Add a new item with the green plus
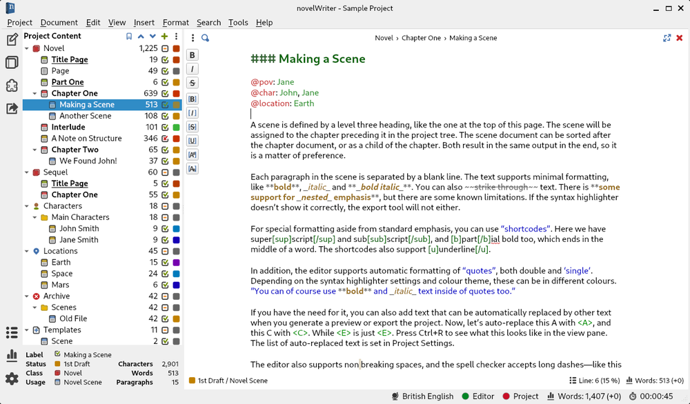This screenshot has height=404, width=690. coord(165,36)
